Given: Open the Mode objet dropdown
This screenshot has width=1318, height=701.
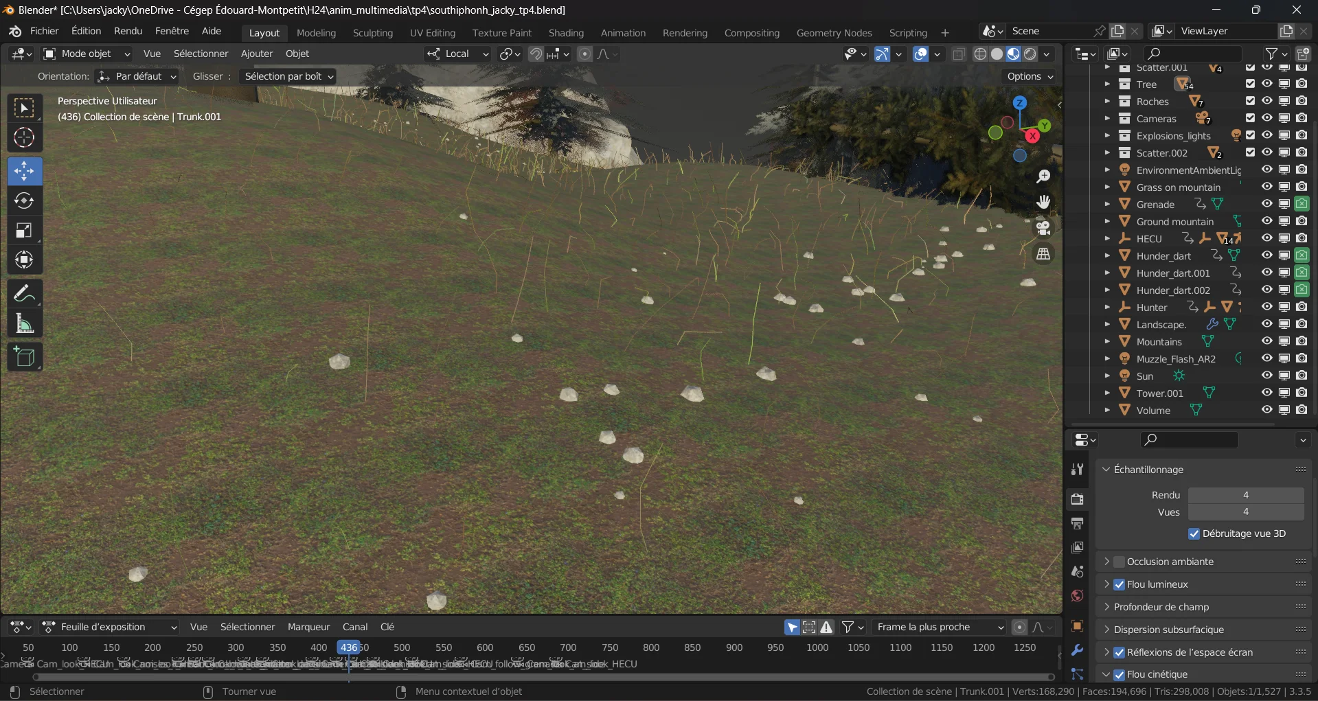Looking at the screenshot, I should [87, 54].
